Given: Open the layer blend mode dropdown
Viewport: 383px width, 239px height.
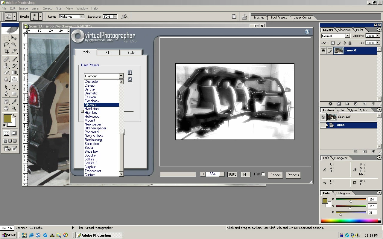Looking at the screenshot, I should click(x=335, y=36).
